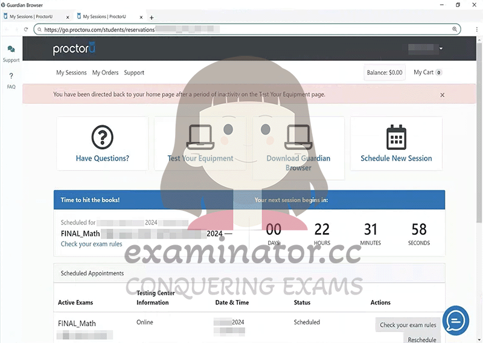Maximize the Guardian Browser window
Viewport: 483px width, 343px height.
tap(458, 5)
